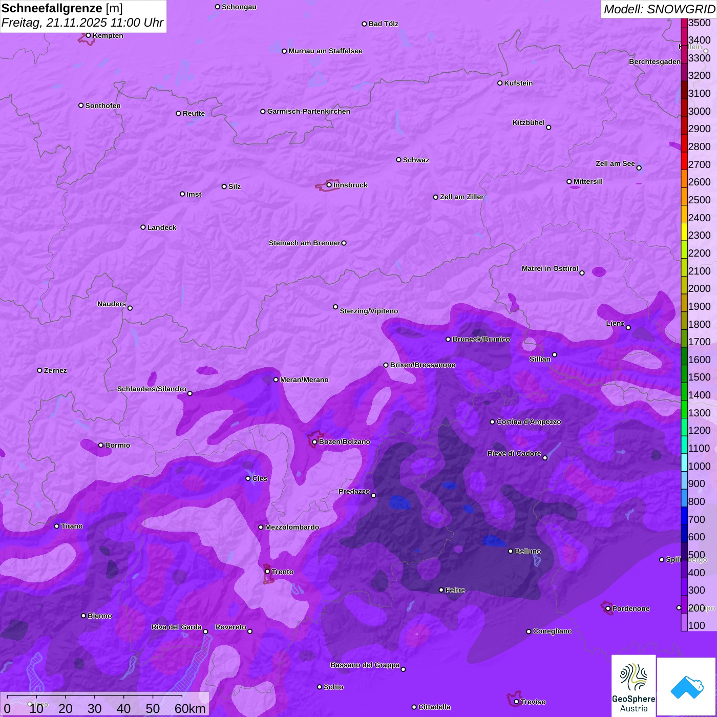
Task: Click the 'Steinach am Brenner' label
Action: pyautogui.click(x=305, y=243)
